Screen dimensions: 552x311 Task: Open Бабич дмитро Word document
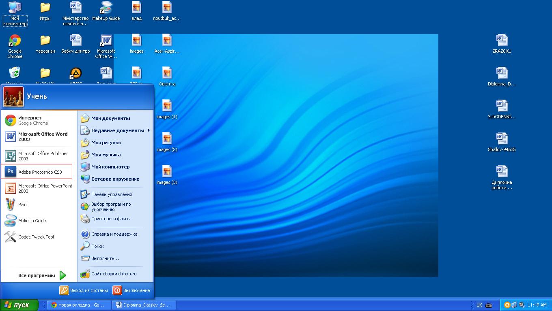click(x=75, y=44)
